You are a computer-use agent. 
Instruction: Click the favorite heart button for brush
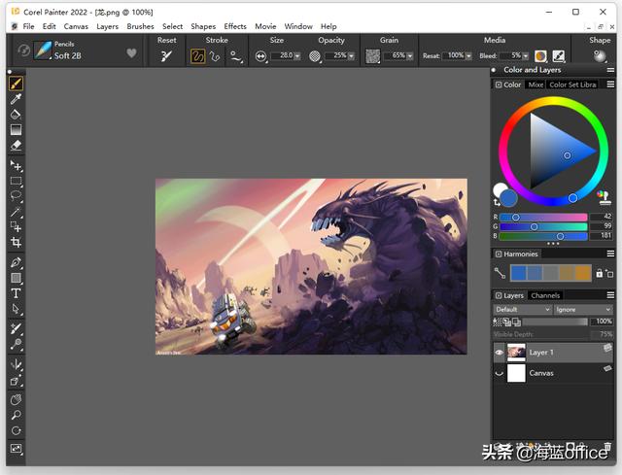(x=132, y=52)
